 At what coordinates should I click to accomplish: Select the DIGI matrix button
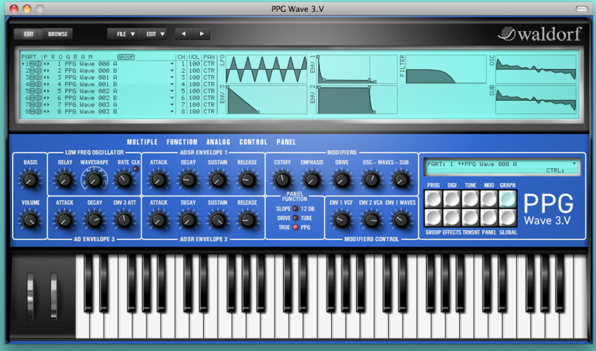(451, 199)
